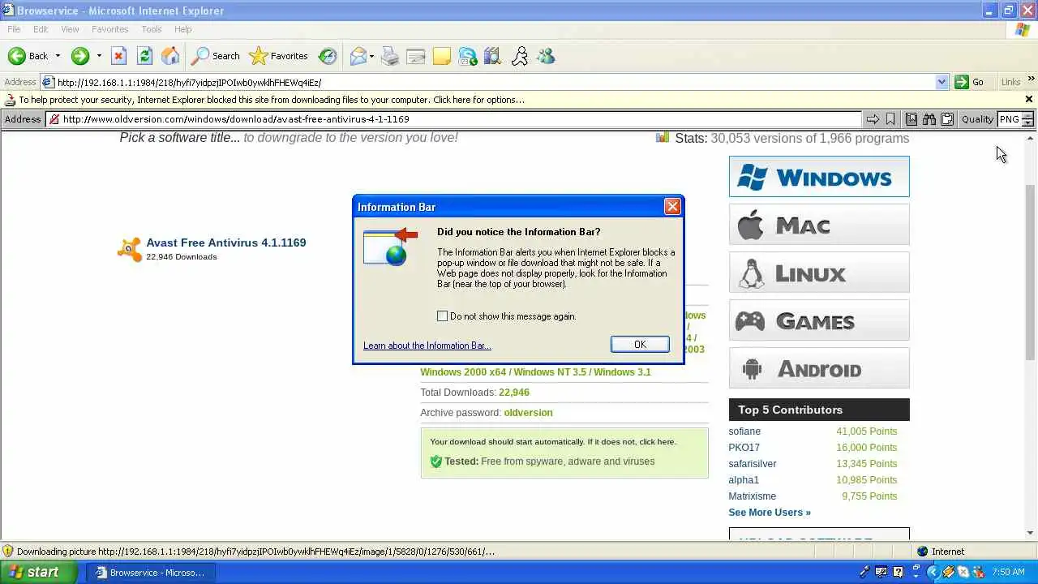Close the yellow Information Bar
This screenshot has width=1038, height=584.
[1028, 100]
